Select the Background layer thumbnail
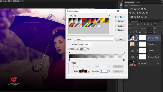163x92 pixels. click(132, 63)
